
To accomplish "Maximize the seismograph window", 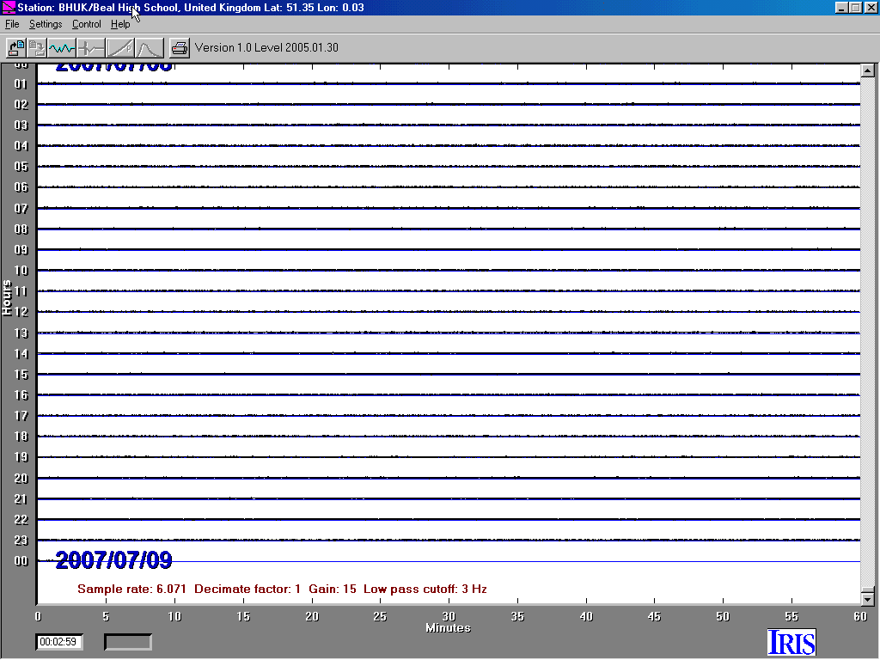I will 855,8.
